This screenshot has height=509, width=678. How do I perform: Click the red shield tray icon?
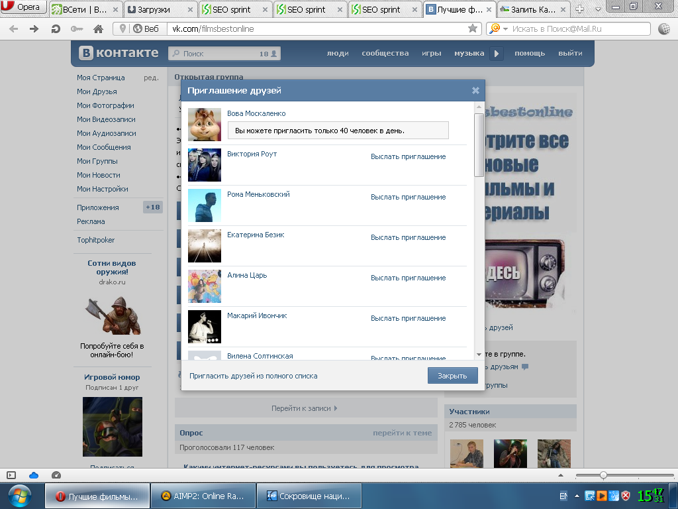625,495
